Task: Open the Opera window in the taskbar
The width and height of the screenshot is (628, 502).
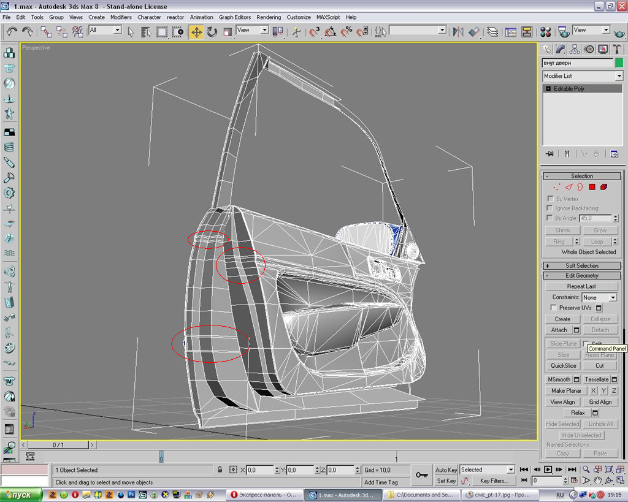Action: point(264,495)
